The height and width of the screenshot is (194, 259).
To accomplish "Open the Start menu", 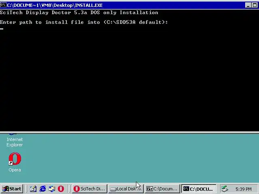I will [x=12, y=189].
